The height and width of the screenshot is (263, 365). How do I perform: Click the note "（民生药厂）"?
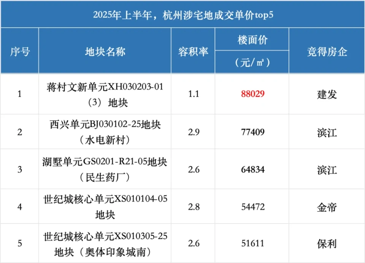click(x=105, y=178)
